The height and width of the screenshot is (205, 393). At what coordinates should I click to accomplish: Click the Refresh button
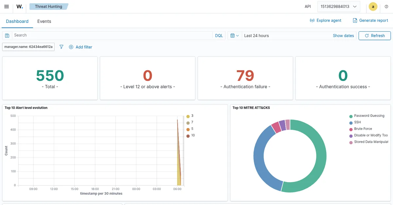[x=375, y=36]
